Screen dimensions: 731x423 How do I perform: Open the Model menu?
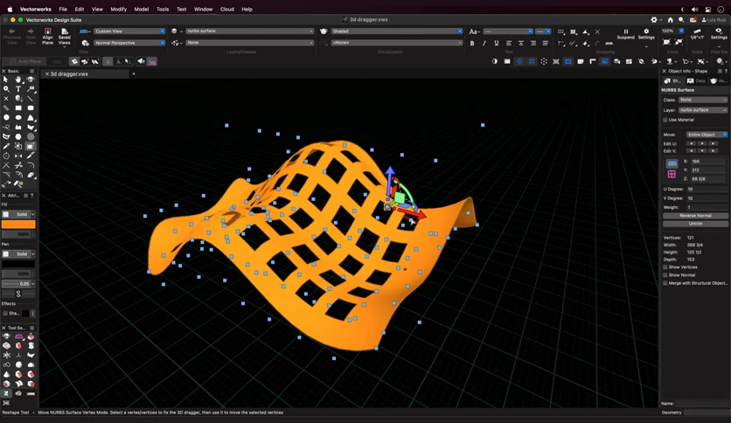pos(142,9)
